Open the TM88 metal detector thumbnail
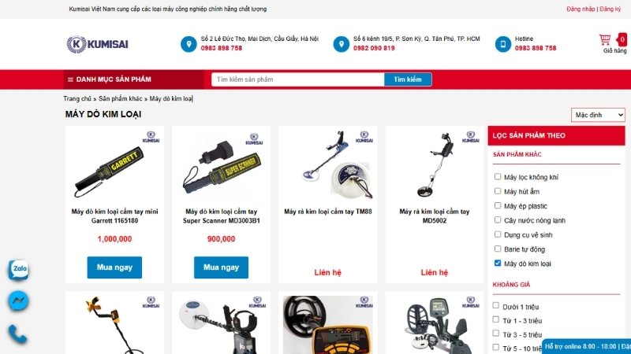The image size is (631, 354). point(328,164)
